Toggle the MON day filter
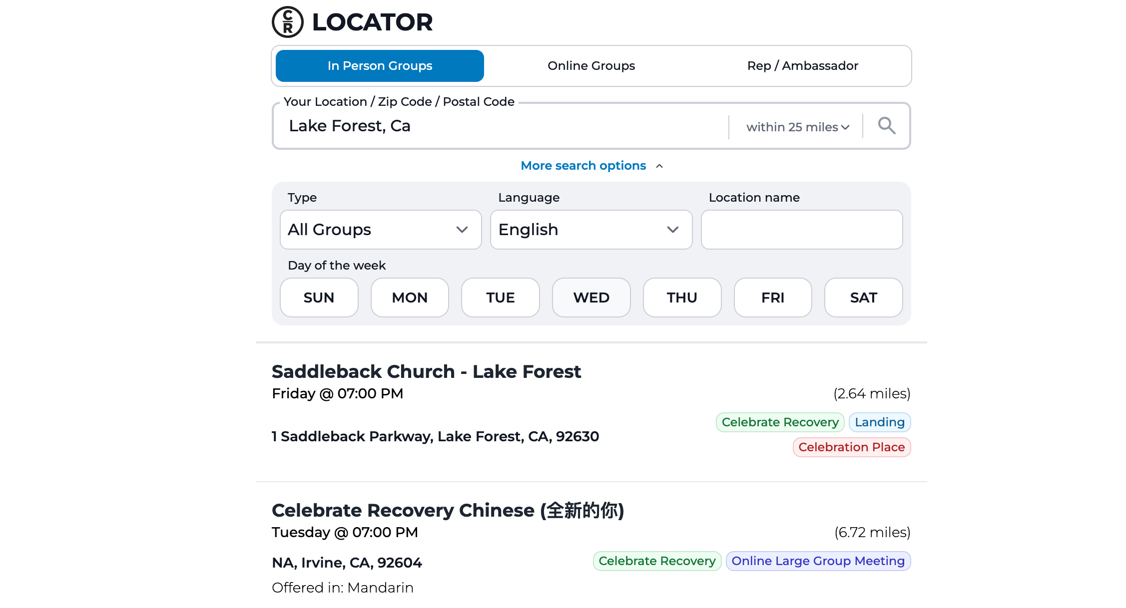 pyautogui.click(x=410, y=298)
